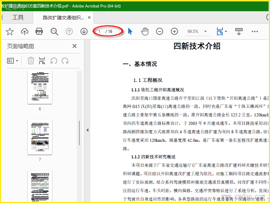This screenshot has width=270, height=203.
Task: Select the 路改扩建交通组织 document tab
Action: point(63,18)
